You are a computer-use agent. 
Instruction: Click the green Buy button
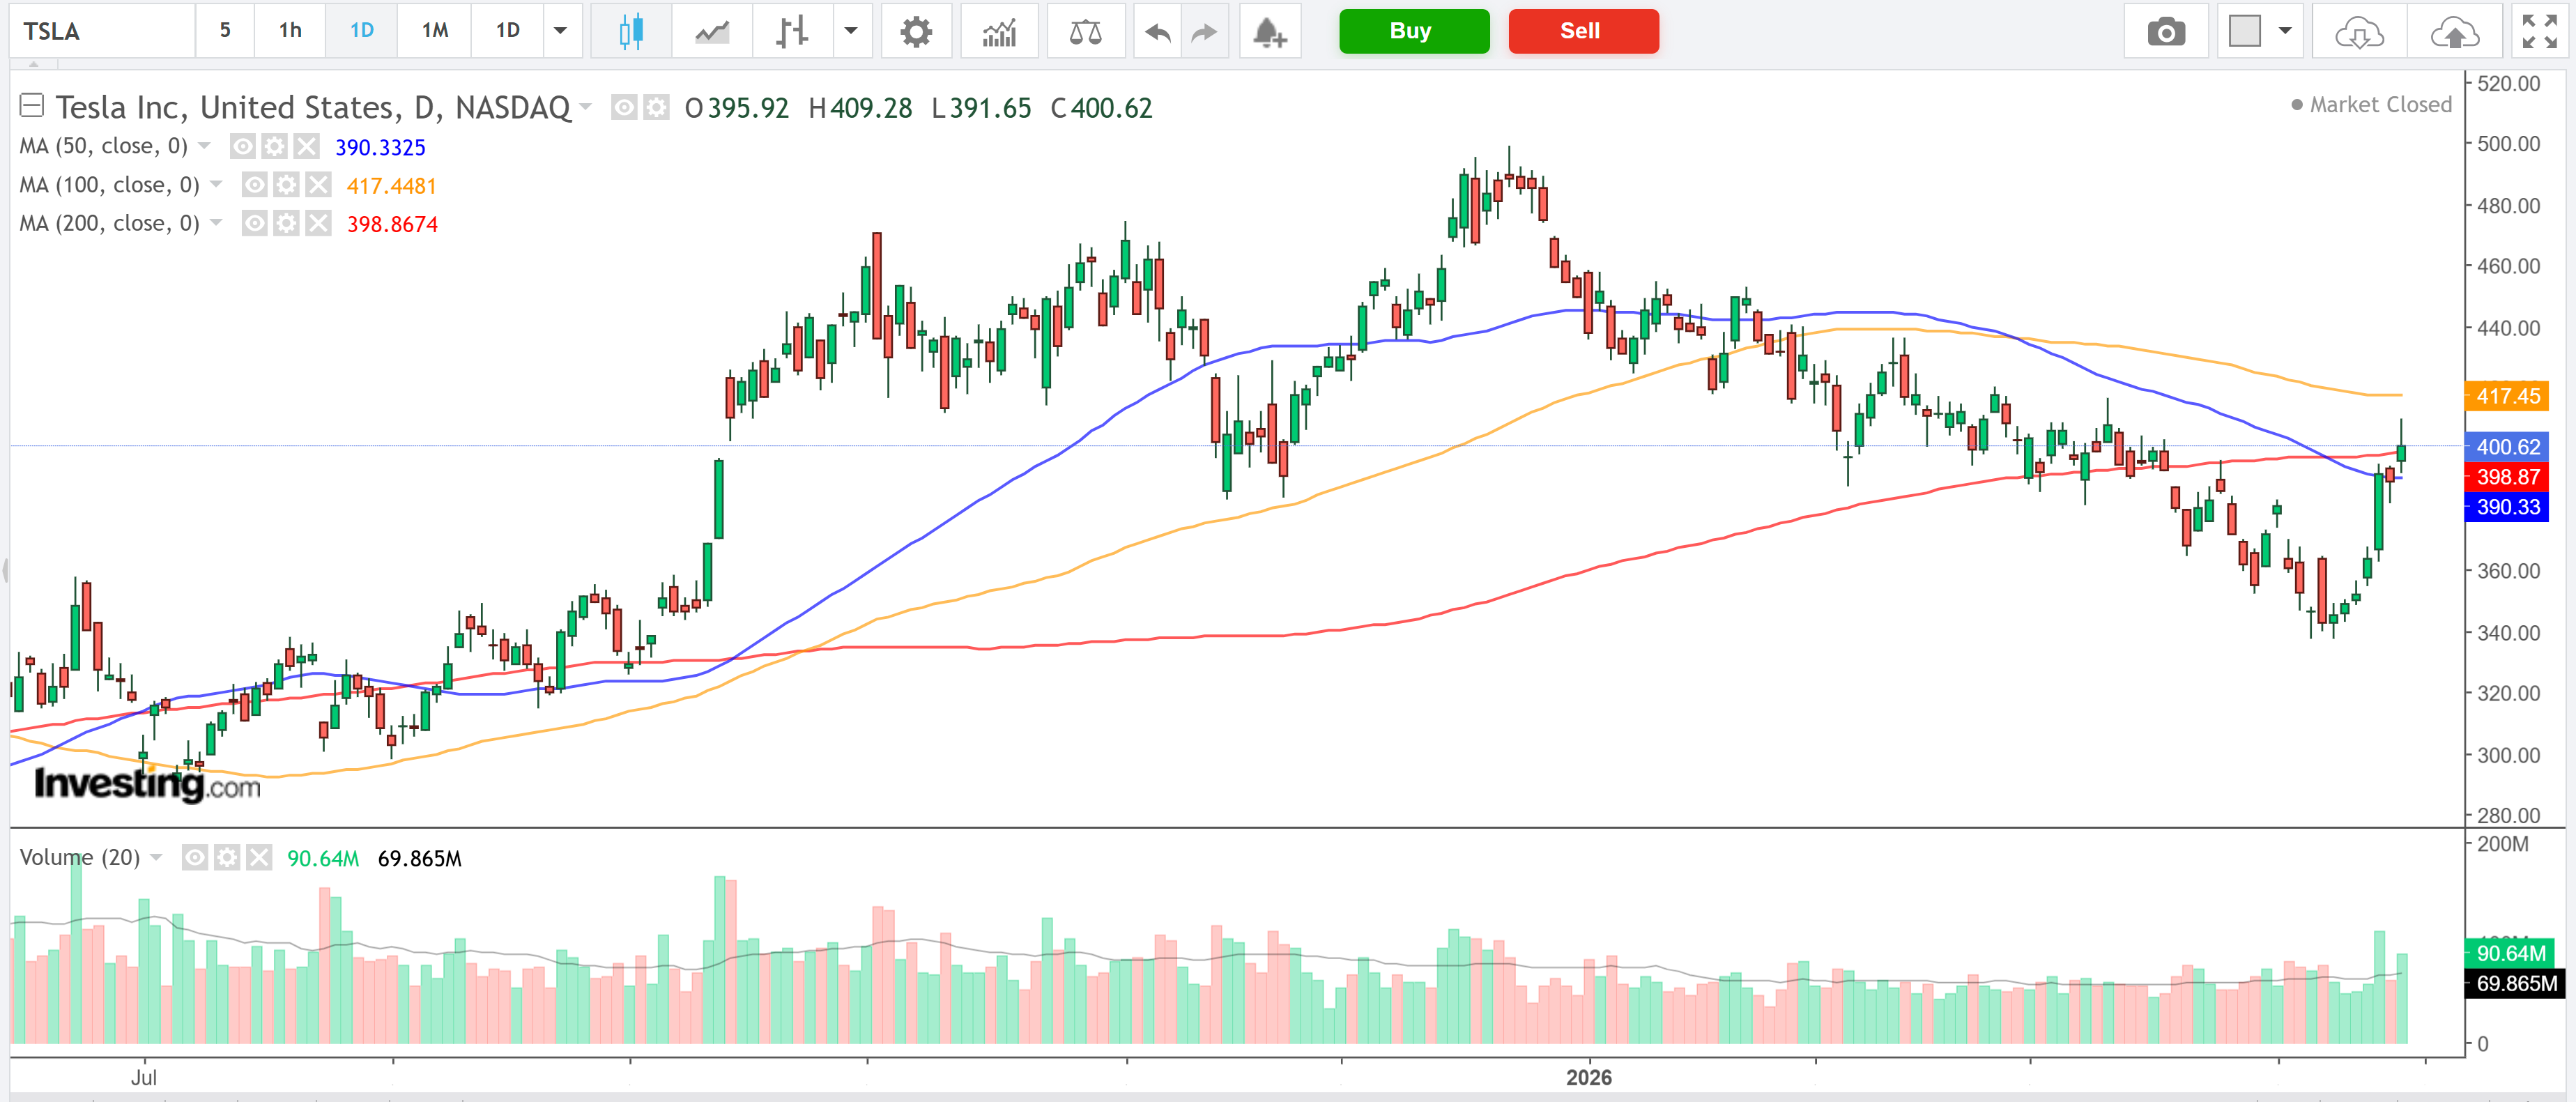pos(1413,31)
